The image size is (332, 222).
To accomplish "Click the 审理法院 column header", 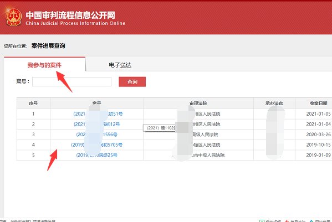I will 198,104.
